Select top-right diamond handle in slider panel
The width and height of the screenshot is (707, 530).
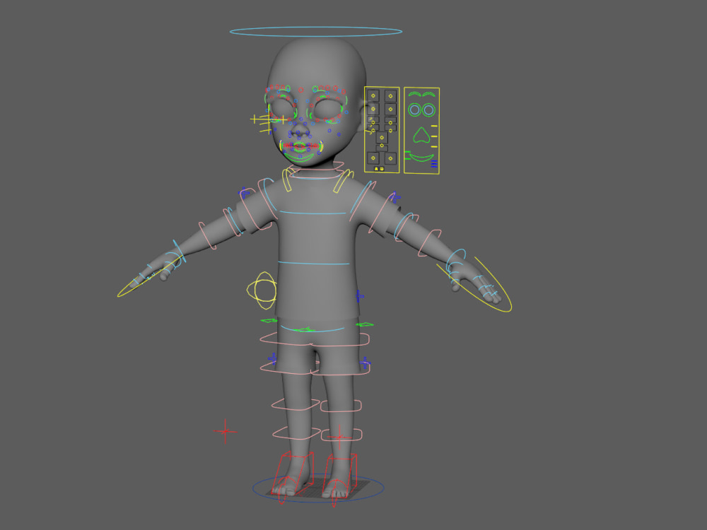390,95
